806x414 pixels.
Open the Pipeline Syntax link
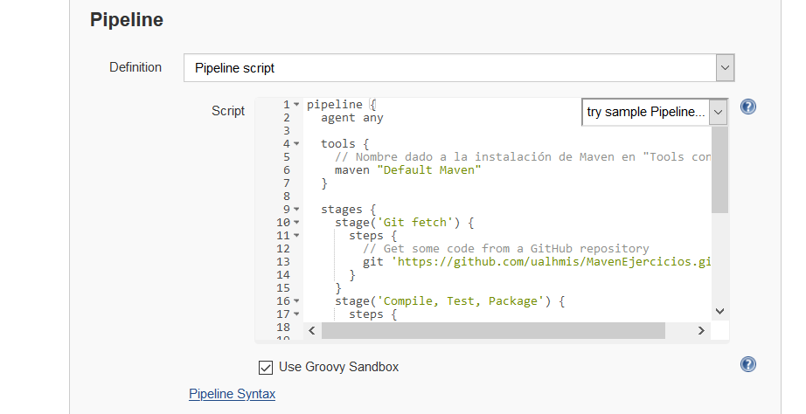(x=232, y=394)
